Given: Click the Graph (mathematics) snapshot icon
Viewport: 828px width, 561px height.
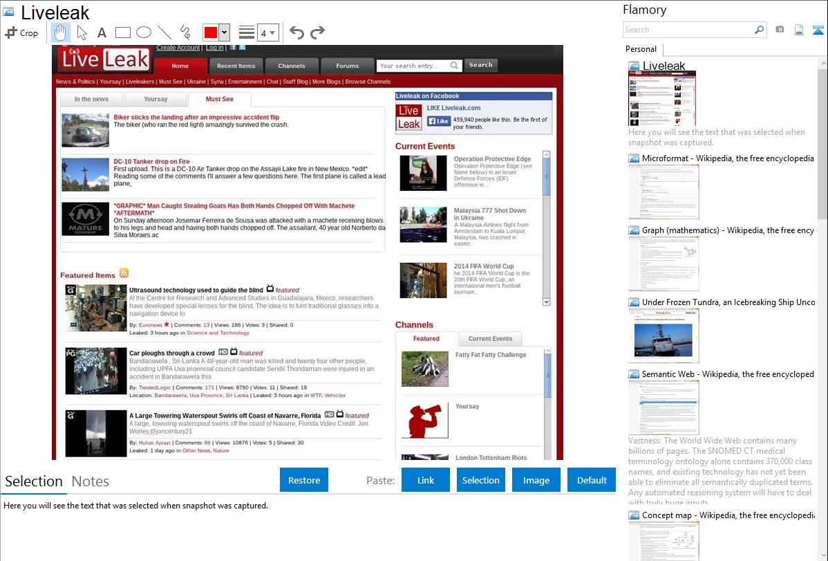Looking at the screenshot, I should [634, 230].
